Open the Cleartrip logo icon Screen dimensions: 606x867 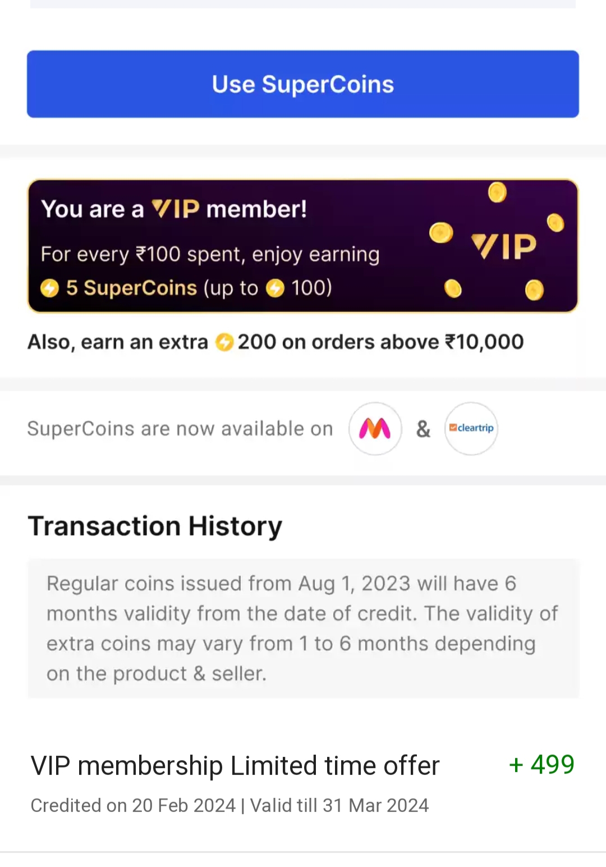pyautogui.click(x=471, y=428)
